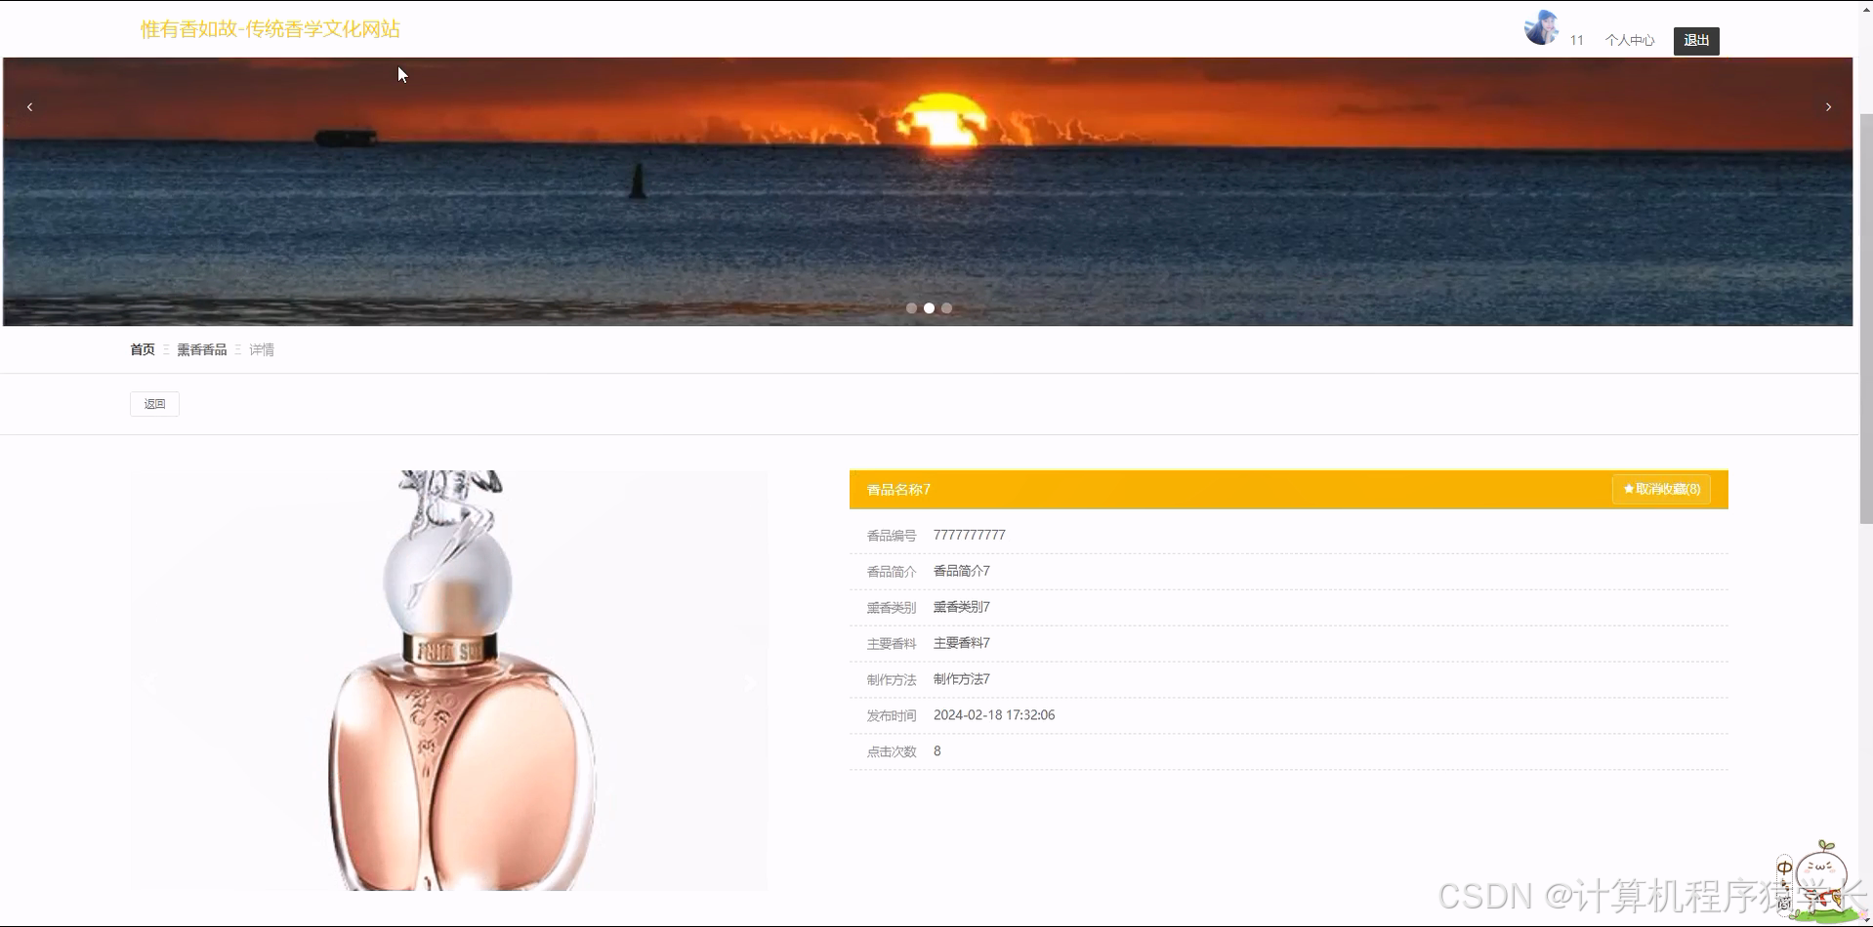Click the cartoon input-method mascot icon
The width and height of the screenshot is (1873, 927).
[x=1818, y=882]
